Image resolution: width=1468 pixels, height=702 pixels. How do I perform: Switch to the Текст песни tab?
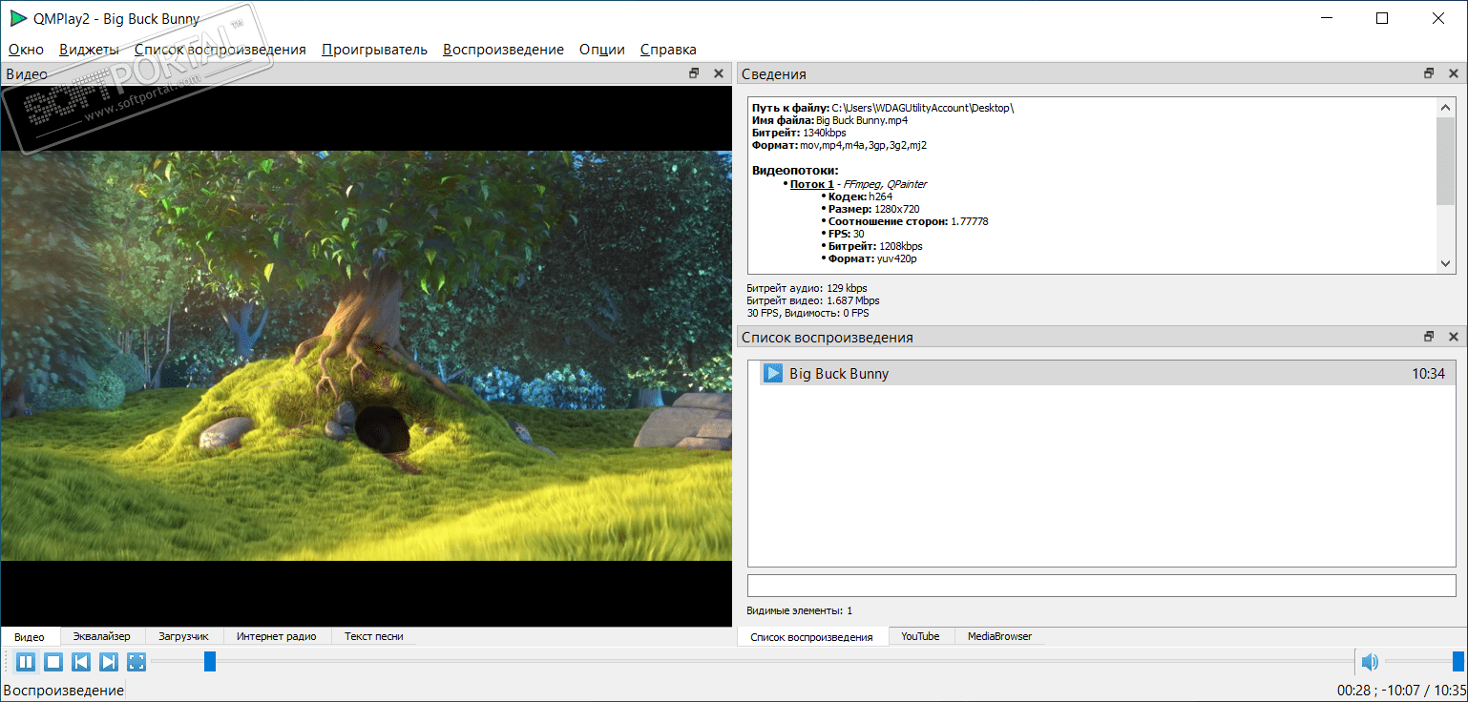point(374,636)
